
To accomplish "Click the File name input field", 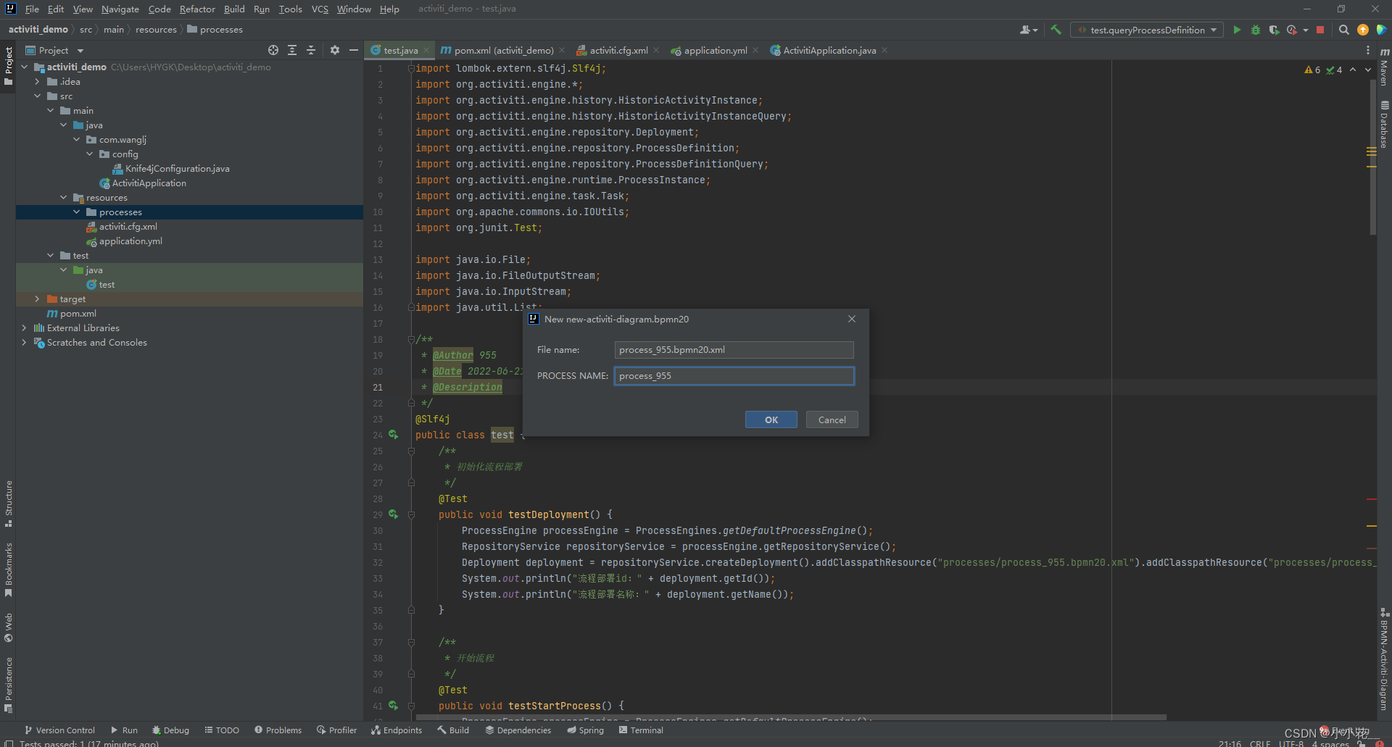I will (733, 350).
